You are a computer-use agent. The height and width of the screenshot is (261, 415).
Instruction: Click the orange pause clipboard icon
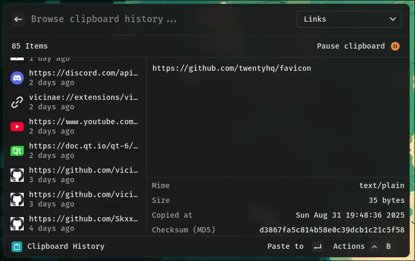[395, 46]
